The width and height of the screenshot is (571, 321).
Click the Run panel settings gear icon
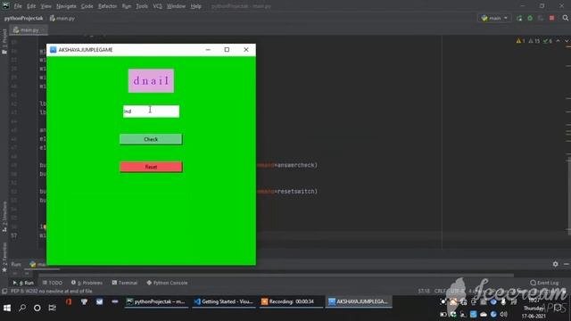(555, 264)
